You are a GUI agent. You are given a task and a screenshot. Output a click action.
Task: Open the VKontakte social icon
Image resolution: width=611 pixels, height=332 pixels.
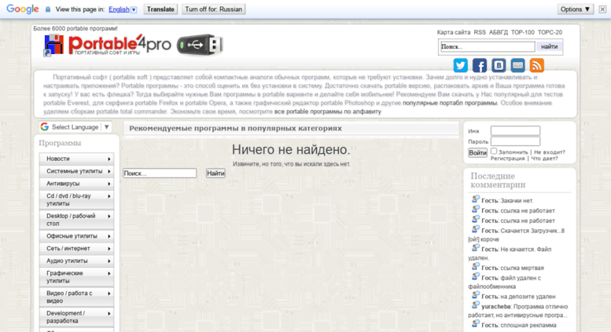tap(499, 65)
